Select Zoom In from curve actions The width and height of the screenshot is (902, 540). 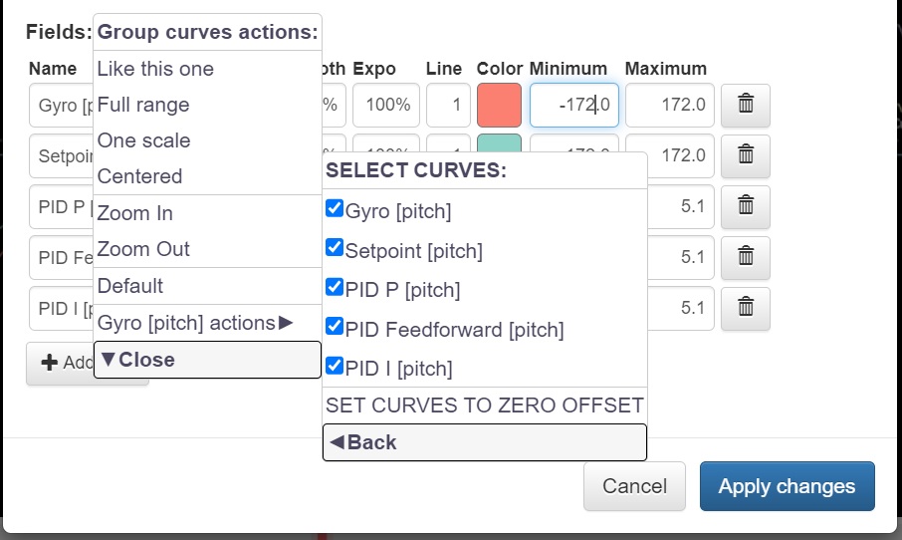(x=135, y=213)
